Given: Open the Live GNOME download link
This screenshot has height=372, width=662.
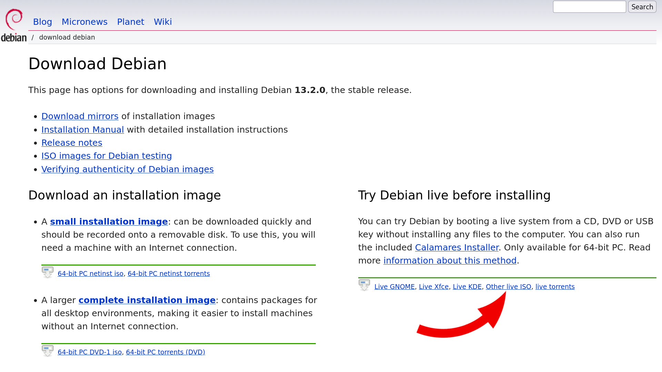Looking at the screenshot, I should click(394, 286).
